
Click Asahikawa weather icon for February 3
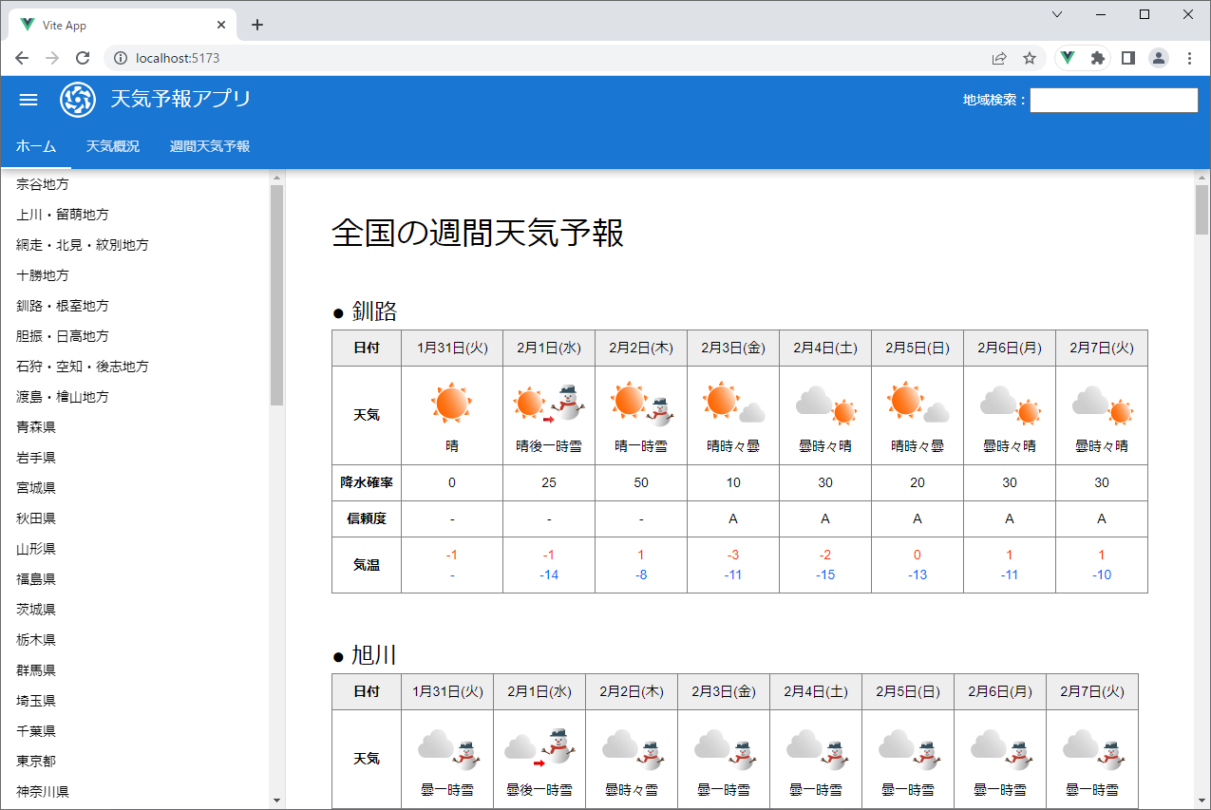tap(724, 748)
